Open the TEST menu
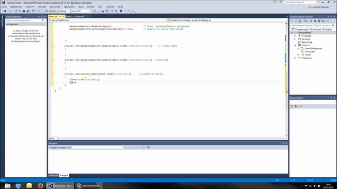This screenshot has width=337, height=189. pyautogui.click(x=100, y=7)
